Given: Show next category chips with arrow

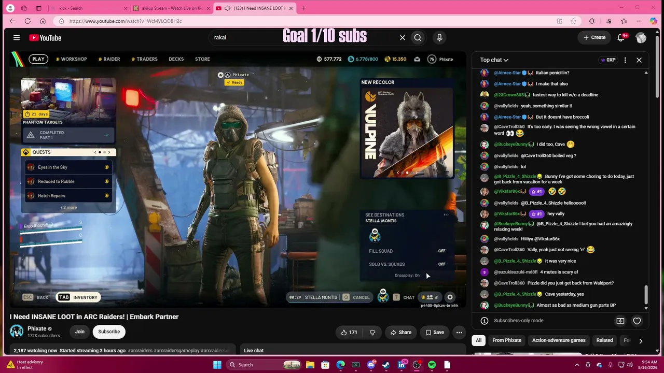Looking at the screenshot, I should tap(641, 341).
